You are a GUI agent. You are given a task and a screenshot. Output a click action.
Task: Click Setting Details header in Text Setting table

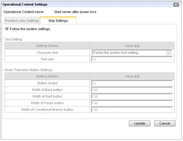coord(47,46)
